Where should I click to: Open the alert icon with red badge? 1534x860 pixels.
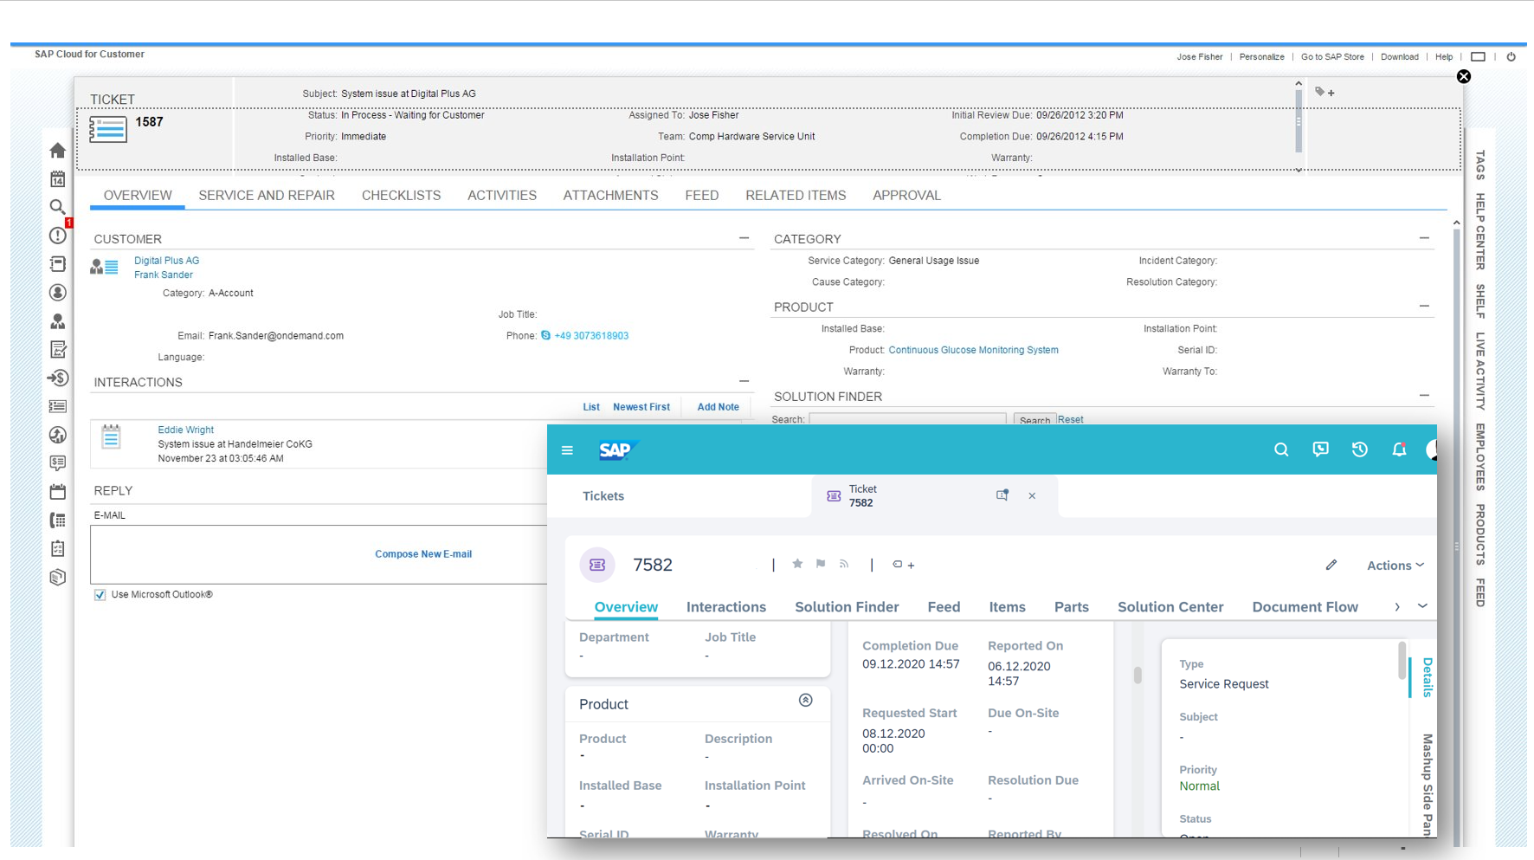[58, 236]
